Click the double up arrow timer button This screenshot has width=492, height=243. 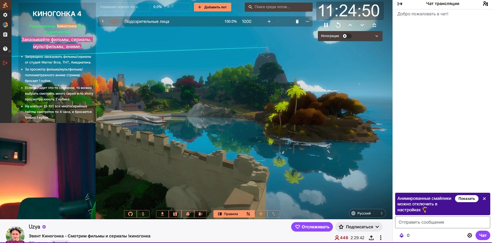[x=374, y=25]
